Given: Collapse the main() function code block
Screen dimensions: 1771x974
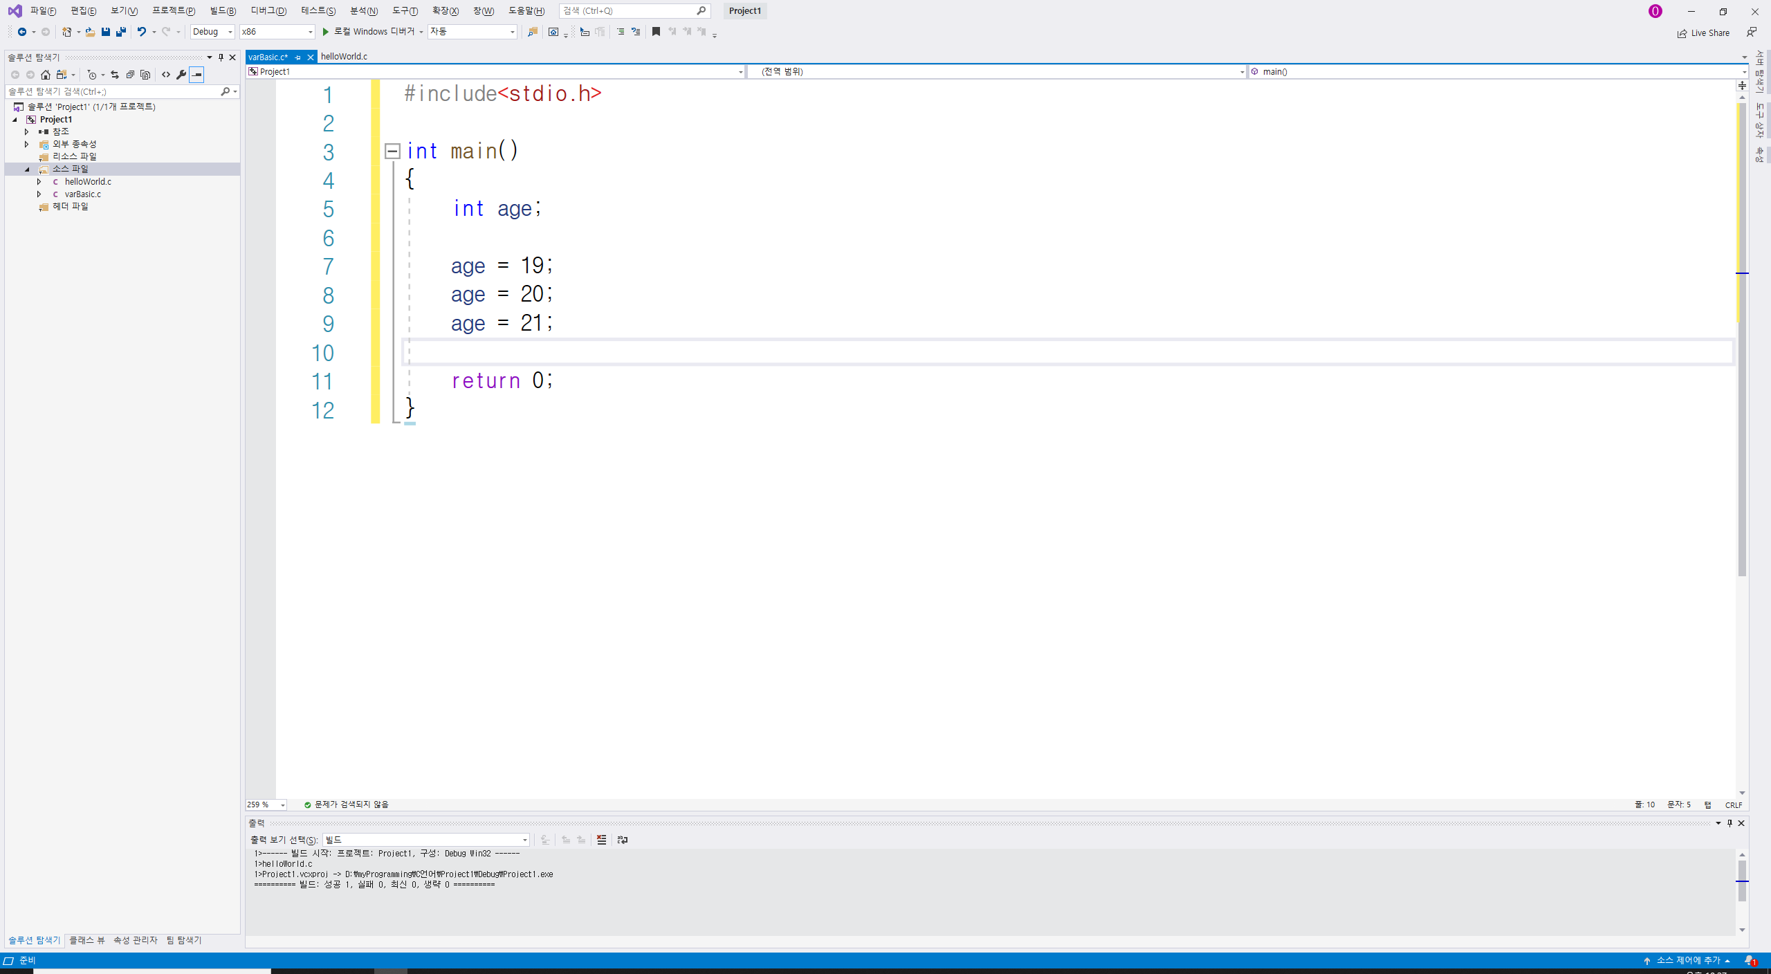Looking at the screenshot, I should [392, 151].
